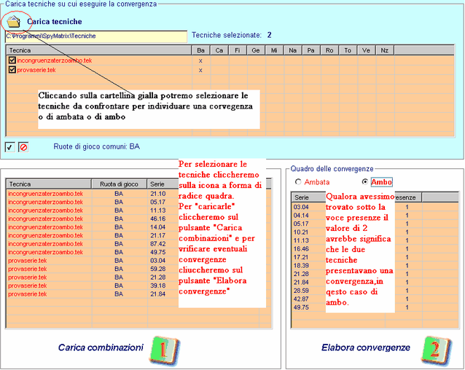Click the Elabora convergenze label

click(366, 347)
